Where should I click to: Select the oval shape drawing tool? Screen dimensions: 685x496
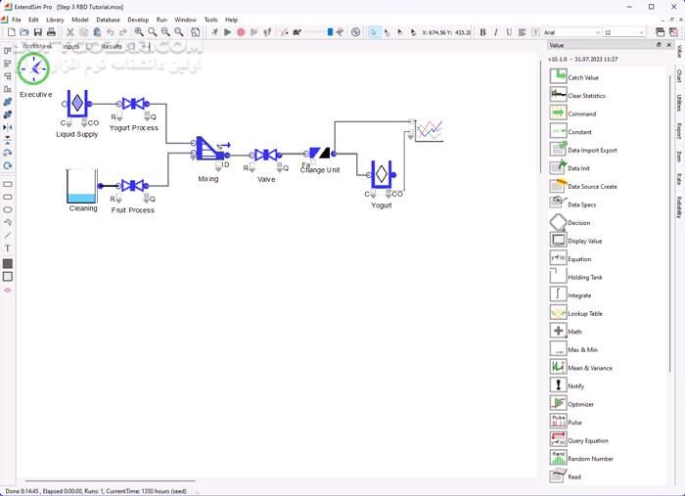pos(8,209)
